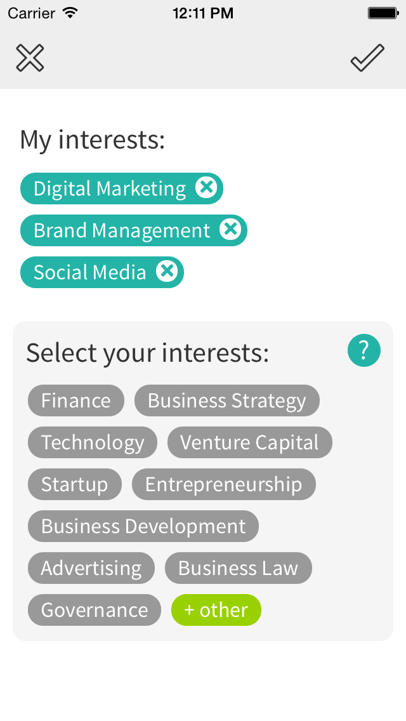Viewport: 406px width, 721px height.
Task: Remove Brand Management using its x icon
Action: point(230,229)
